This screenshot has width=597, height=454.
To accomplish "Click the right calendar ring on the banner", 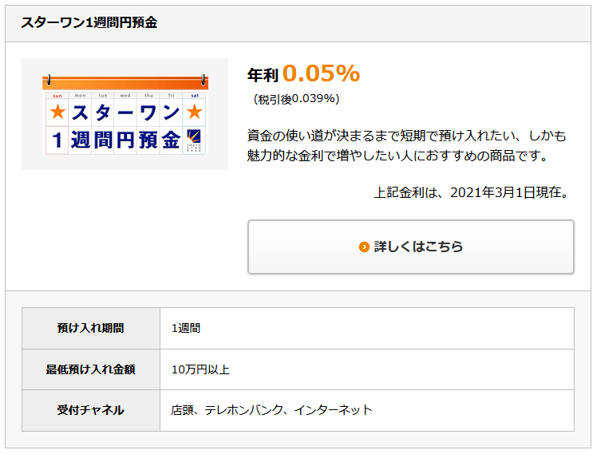I will click(x=204, y=80).
